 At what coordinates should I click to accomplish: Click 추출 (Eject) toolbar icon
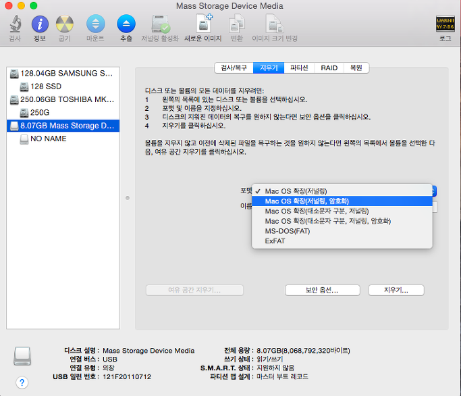(x=126, y=24)
